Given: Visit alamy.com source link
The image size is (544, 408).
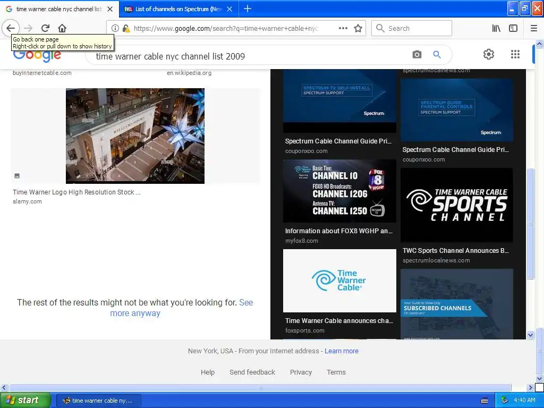Looking at the screenshot, I should (x=27, y=201).
